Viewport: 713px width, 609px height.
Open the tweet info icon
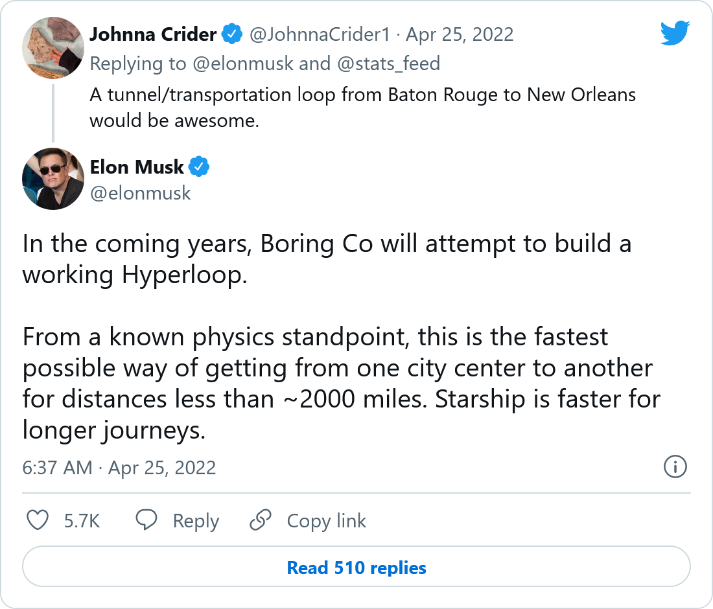point(675,466)
